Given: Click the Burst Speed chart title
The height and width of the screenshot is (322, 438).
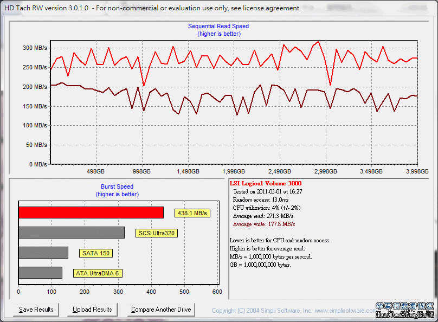Looking at the screenshot, I should pos(117,186).
